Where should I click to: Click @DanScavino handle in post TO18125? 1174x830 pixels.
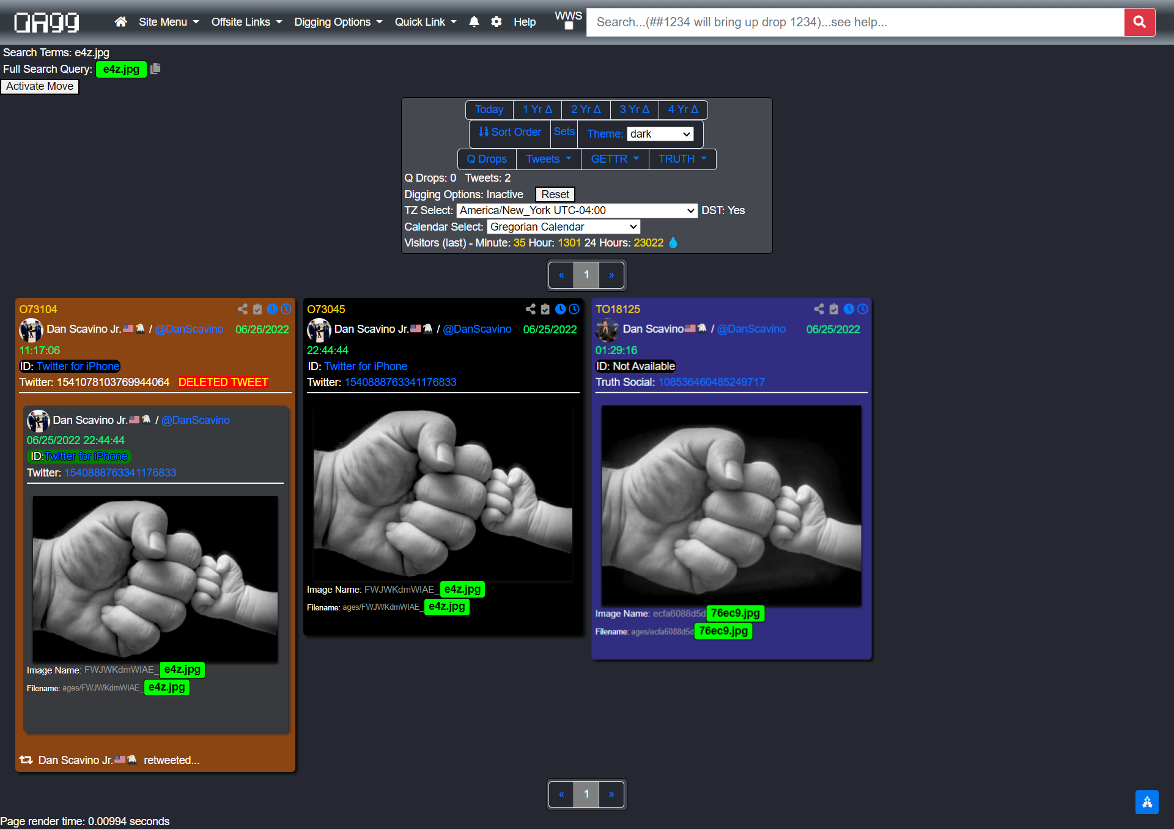pyautogui.click(x=751, y=329)
